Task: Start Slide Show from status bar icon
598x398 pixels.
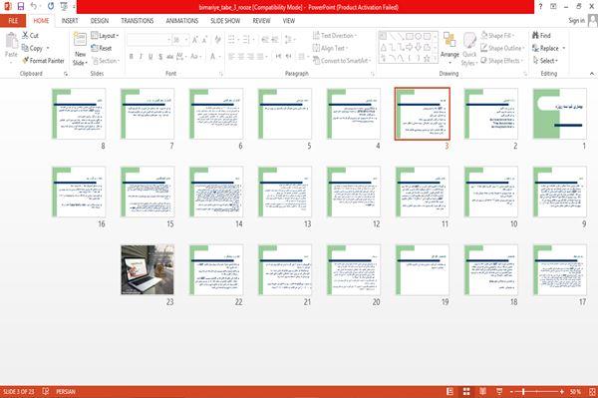Action: pyautogui.click(x=499, y=391)
